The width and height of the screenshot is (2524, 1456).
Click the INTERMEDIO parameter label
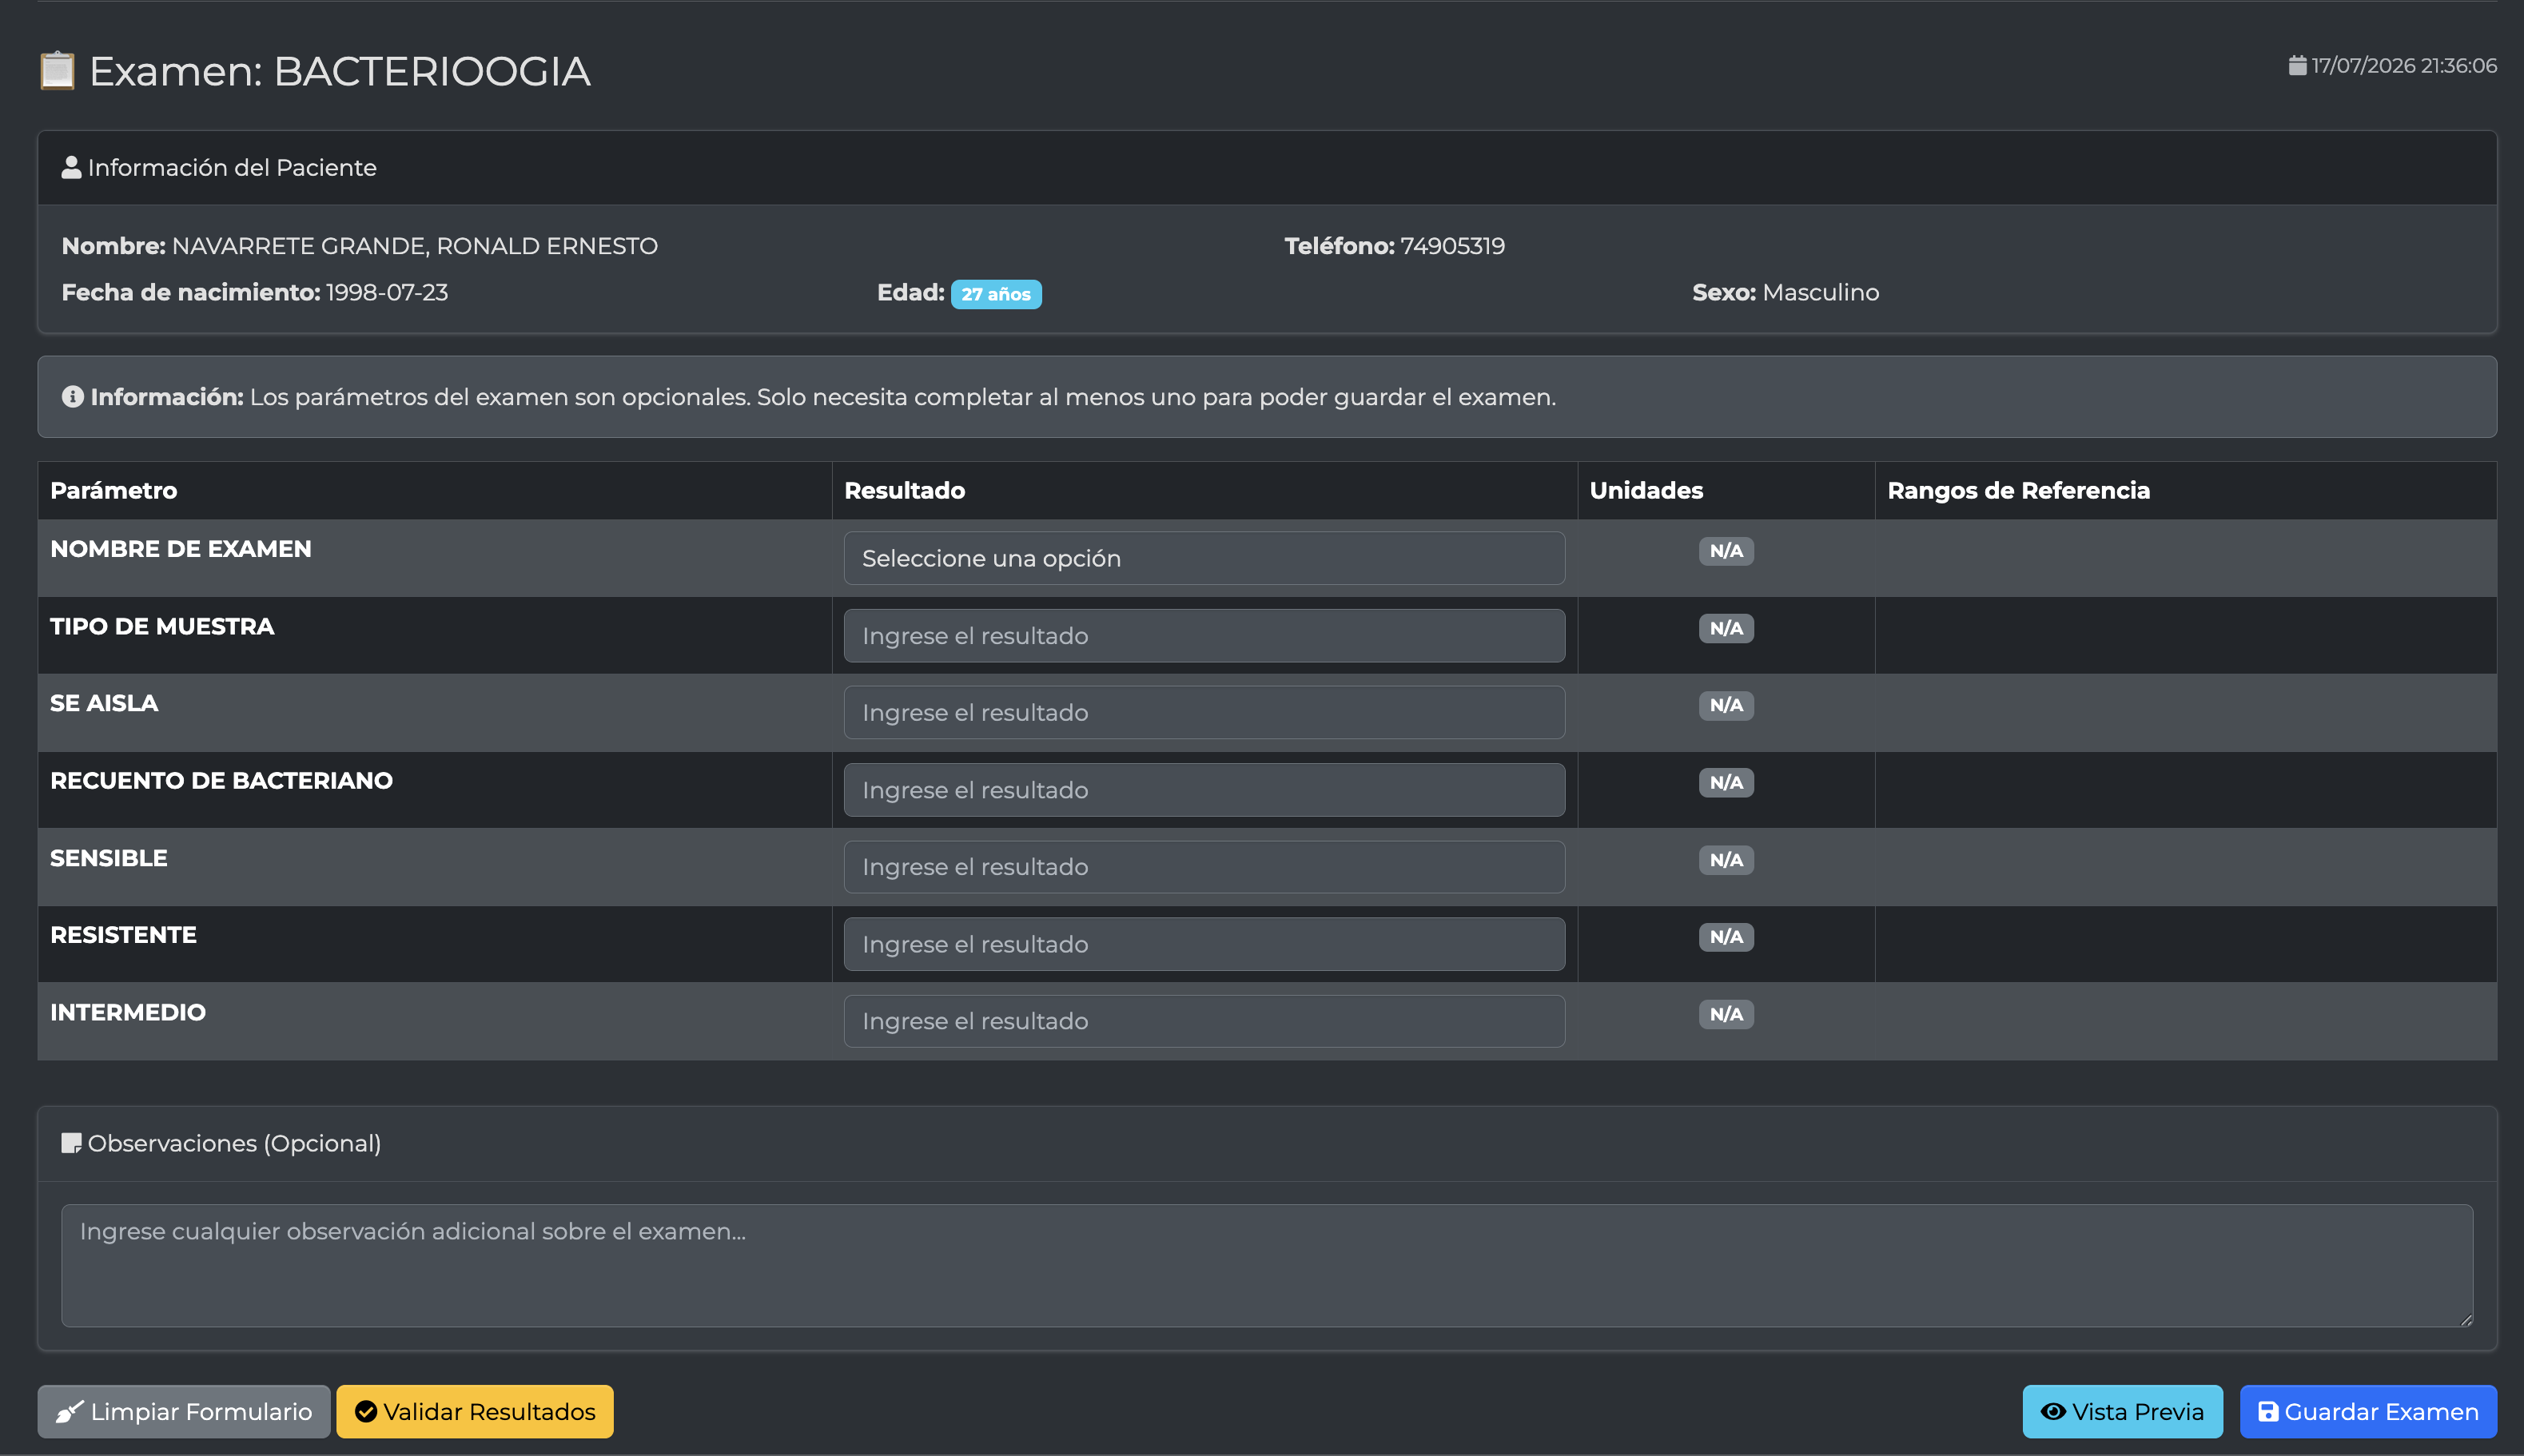point(128,1012)
